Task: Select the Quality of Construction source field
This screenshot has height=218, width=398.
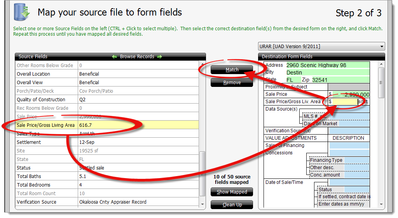Action: click(x=47, y=100)
